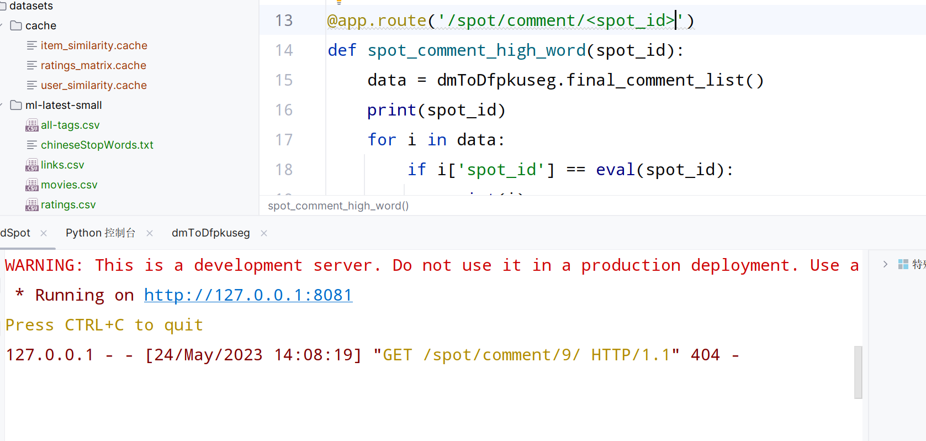Click the movies.csv CSV icon
Image resolution: width=926 pixels, height=441 pixels.
coord(32,185)
